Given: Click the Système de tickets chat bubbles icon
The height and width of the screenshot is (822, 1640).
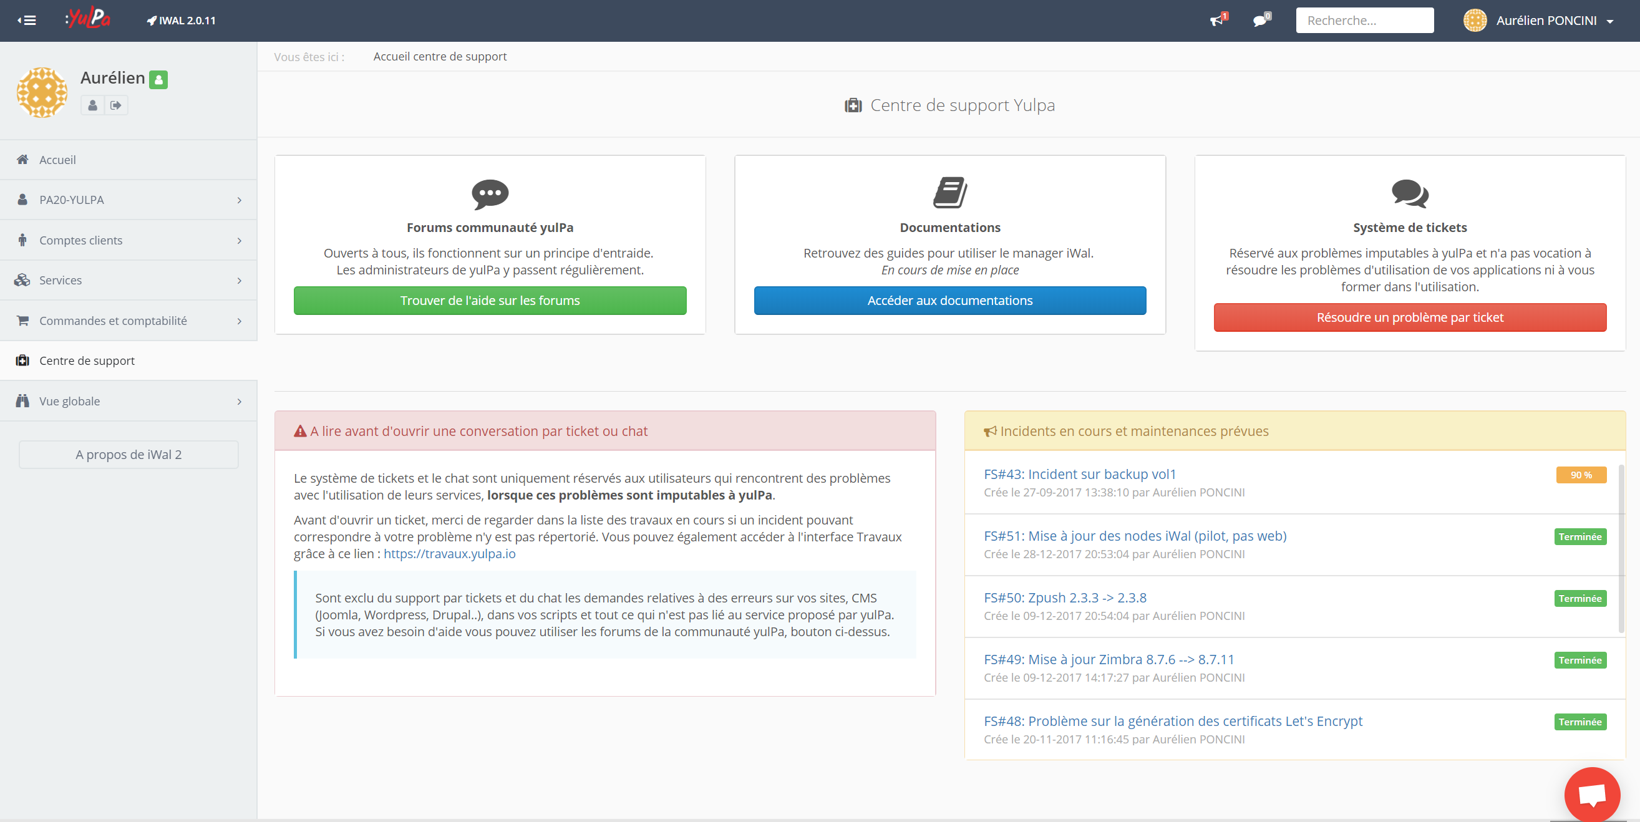Looking at the screenshot, I should 1410,193.
